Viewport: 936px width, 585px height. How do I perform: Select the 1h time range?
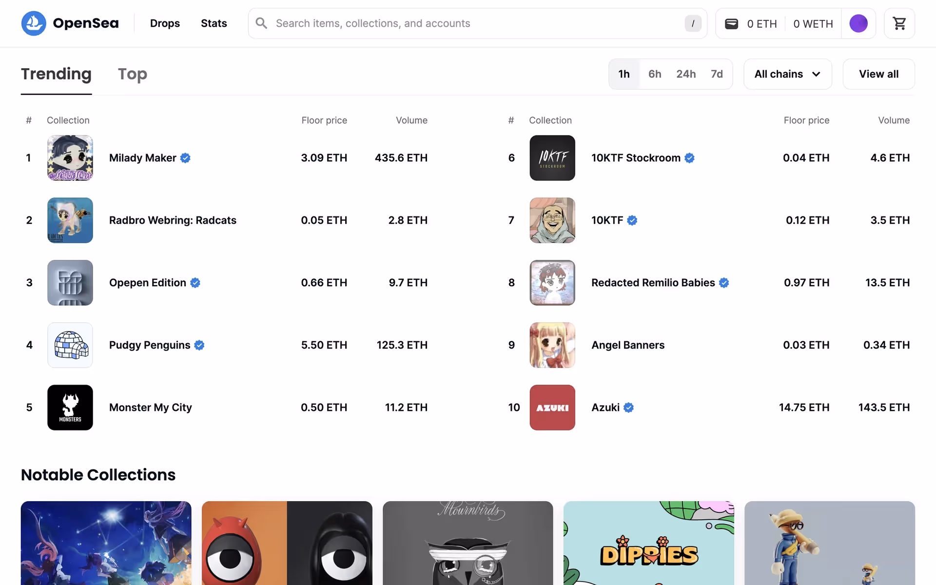(x=624, y=74)
